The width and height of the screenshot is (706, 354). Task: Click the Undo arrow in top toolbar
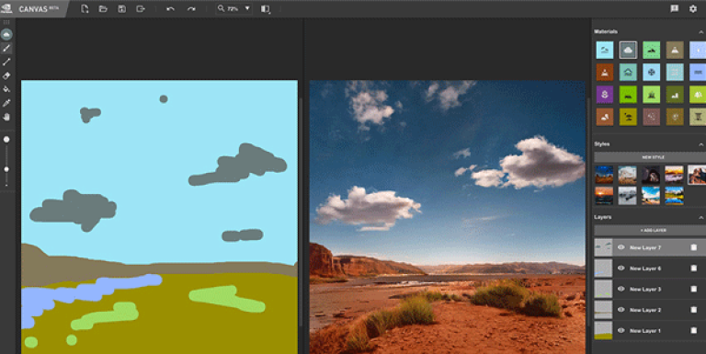(170, 9)
